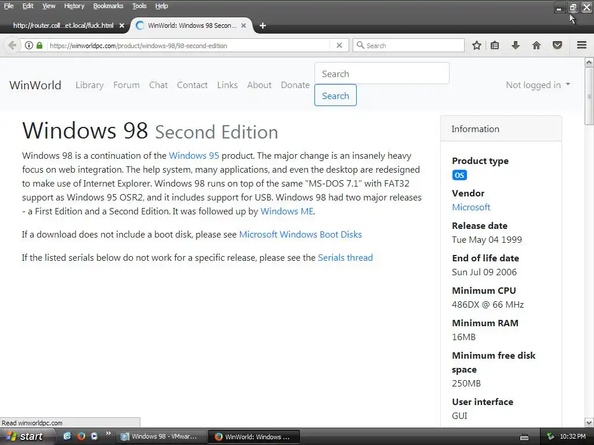Open the Firefox hamburger menu

(x=582, y=45)
